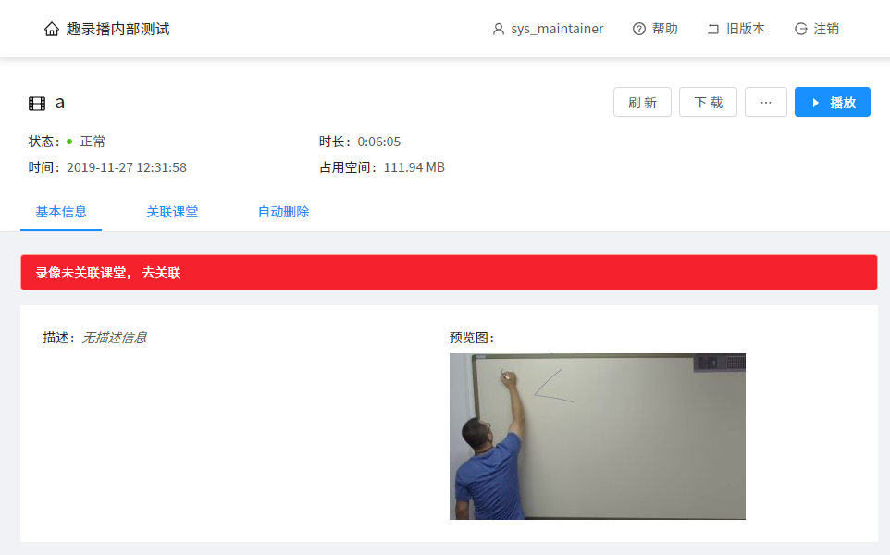The height and width of the screenshot is (555, 890).
Task: Click the film strip recording icon
Action: click(x=37, y=104)
